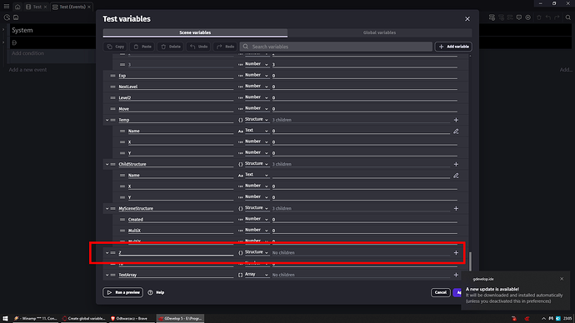Image resolution: width=575 pixels, height=323 pixels.
Task: Grab the drag handle of the Level2 variable
Action: (112, 97)
